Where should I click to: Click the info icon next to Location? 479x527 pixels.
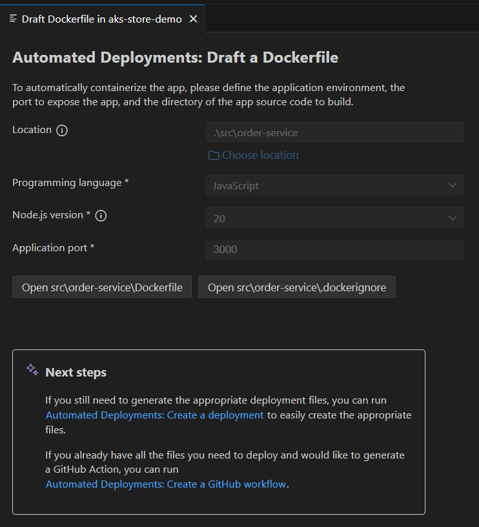coord(62,130)
